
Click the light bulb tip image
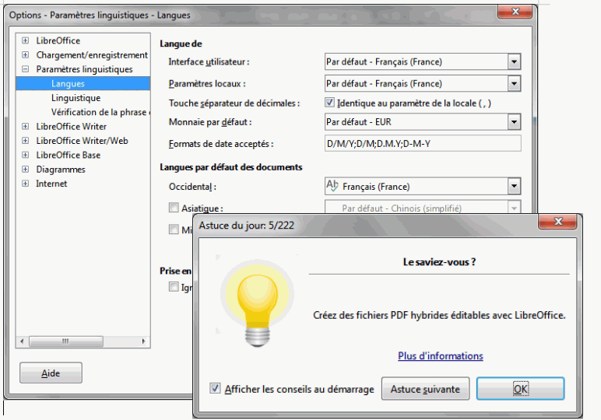point(258,302)
